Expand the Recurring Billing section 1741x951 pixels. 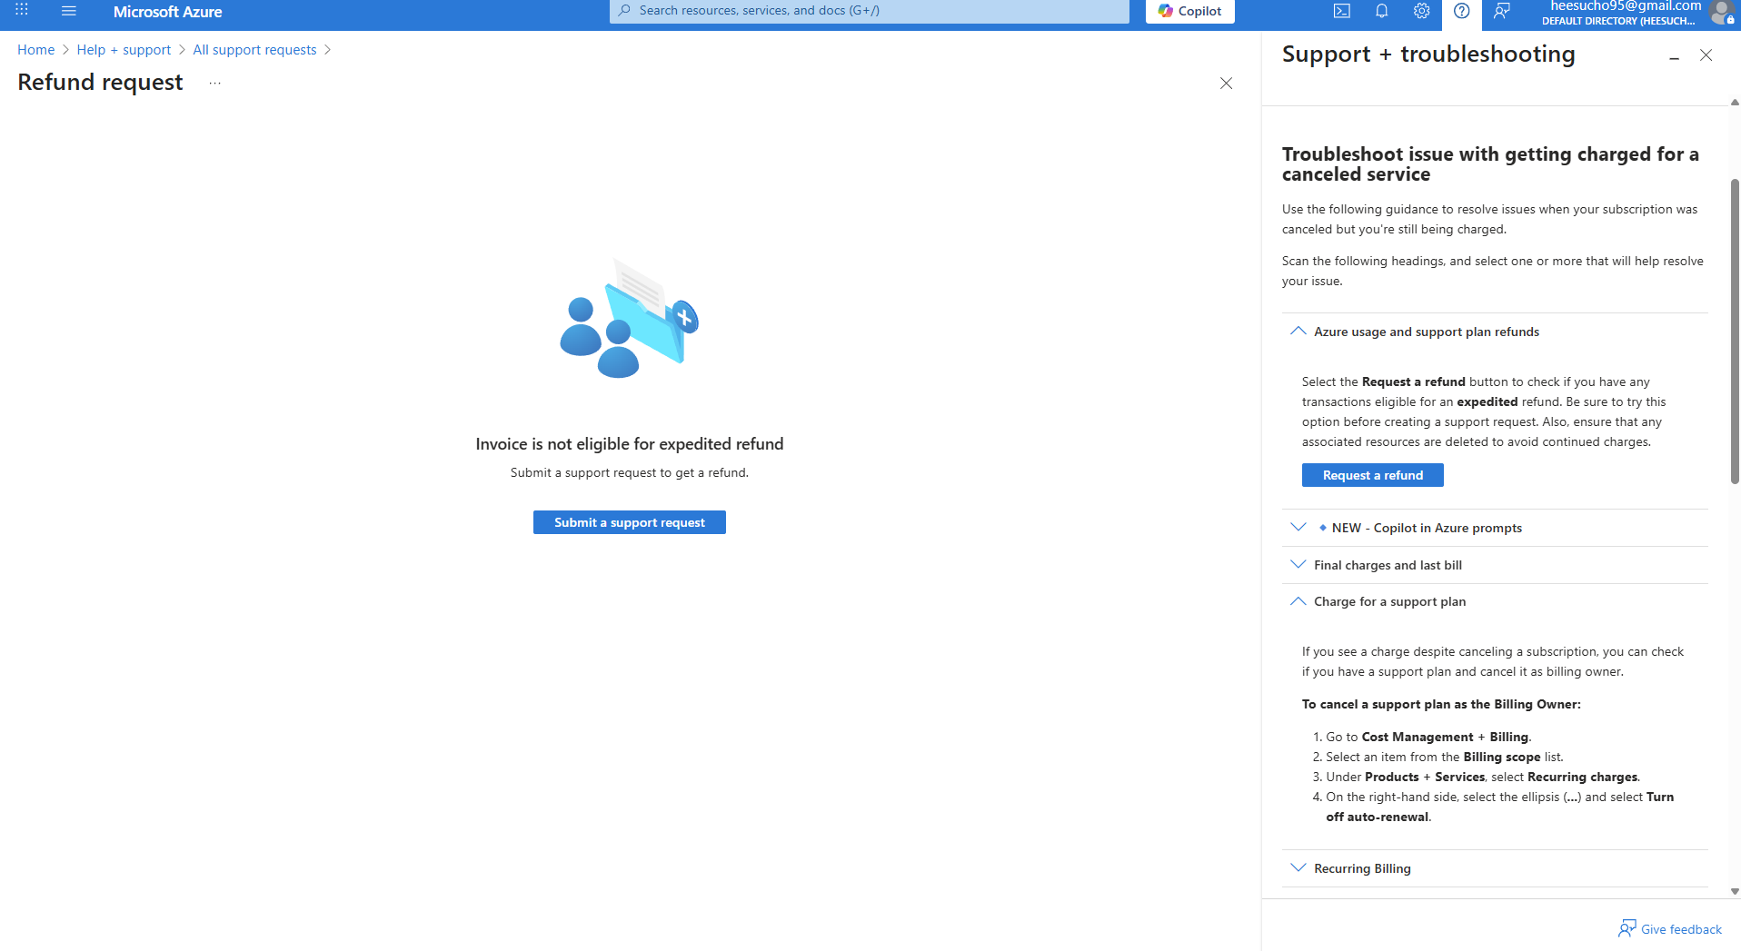[1494, 868]
